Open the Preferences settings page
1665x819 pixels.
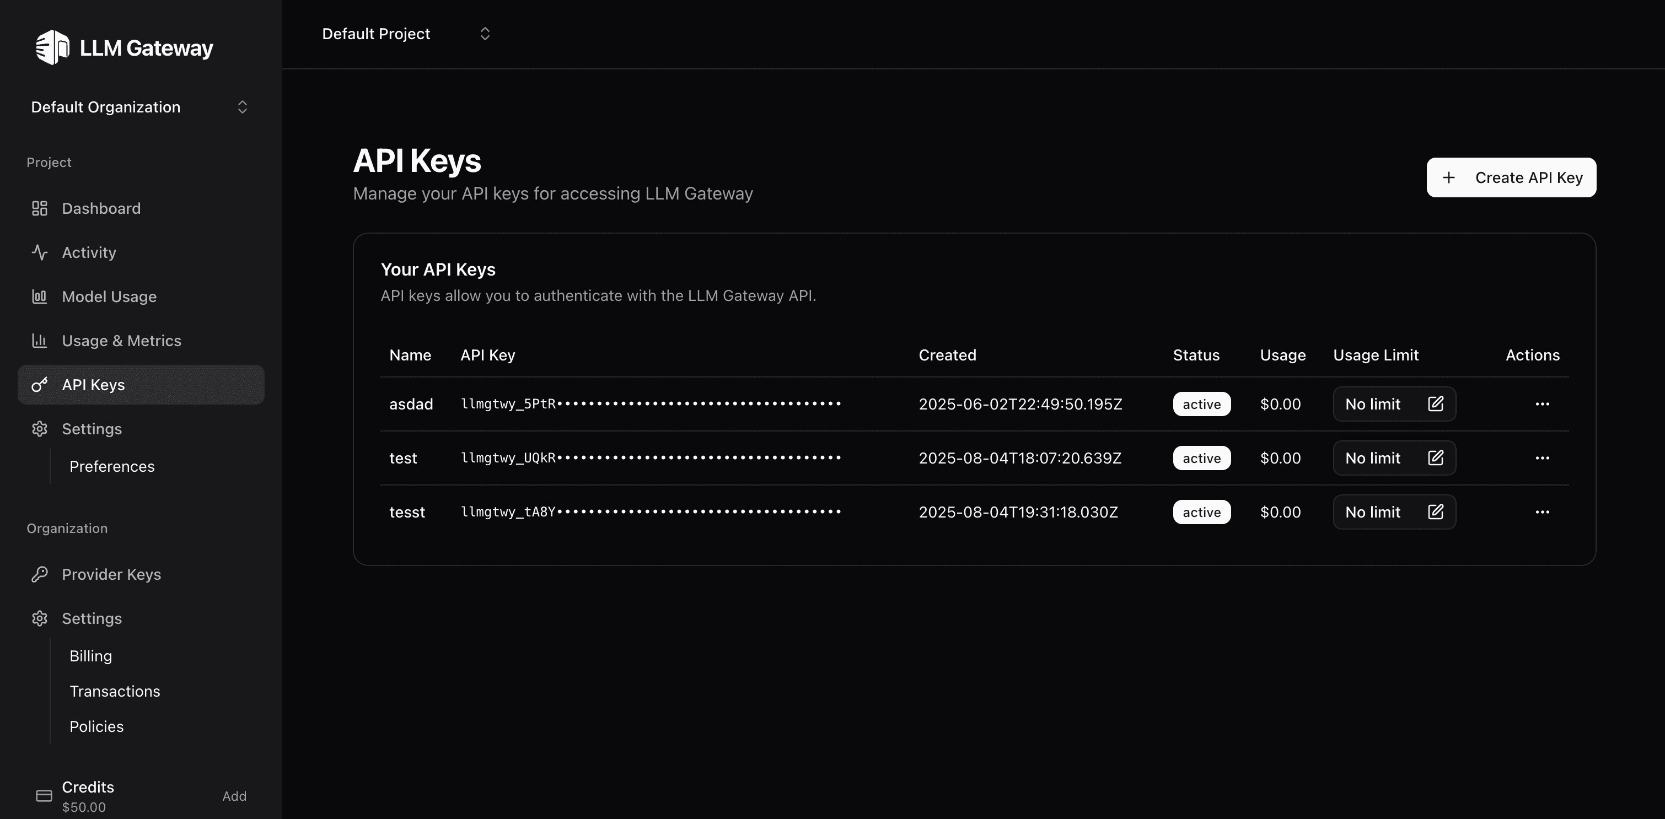tap(112, 466)
